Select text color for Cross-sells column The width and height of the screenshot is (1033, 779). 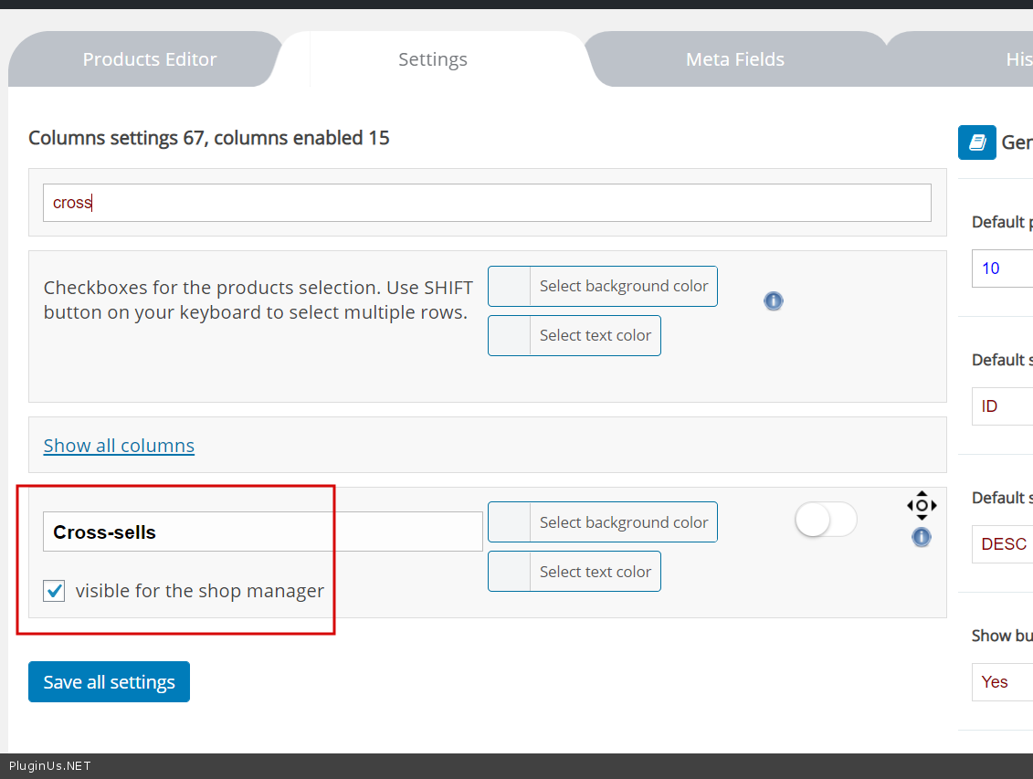point(574,572)
